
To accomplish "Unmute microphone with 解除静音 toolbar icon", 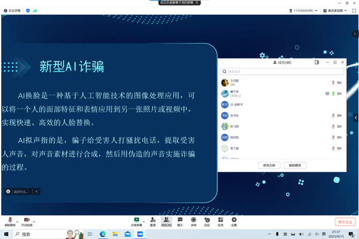I will click(10, 221).
